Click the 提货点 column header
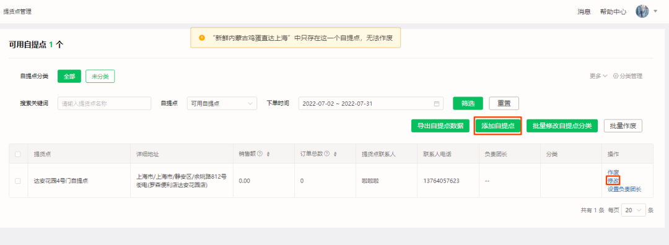Viewport: 669px width, 245px height. pos(43,154)
